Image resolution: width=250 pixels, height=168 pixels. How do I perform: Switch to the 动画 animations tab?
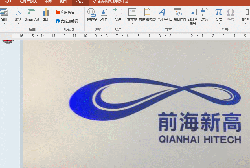[8, 2]
